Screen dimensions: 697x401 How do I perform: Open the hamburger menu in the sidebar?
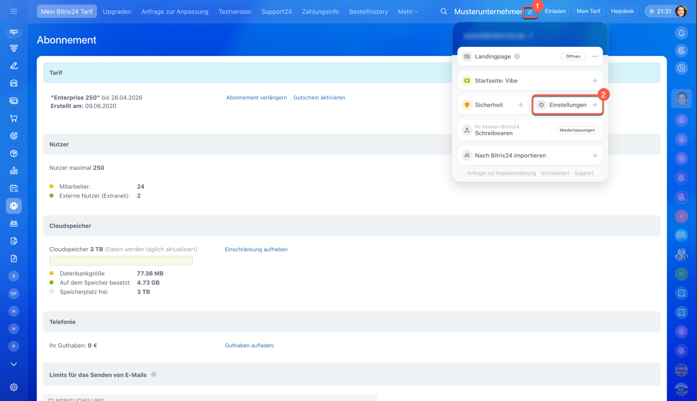pos(14,11)
